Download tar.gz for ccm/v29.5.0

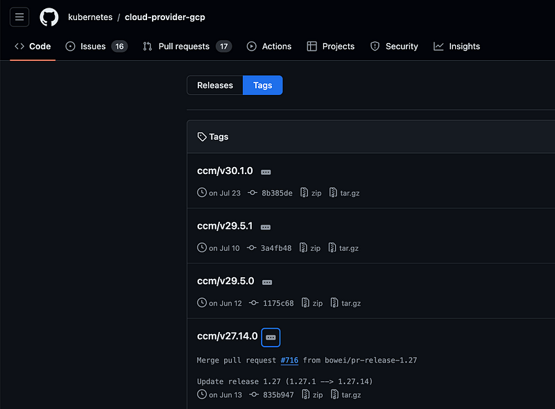tap(345, 303)
